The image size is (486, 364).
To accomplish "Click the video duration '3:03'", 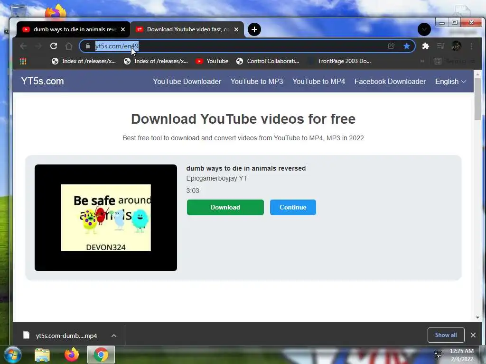I will coord(193,191).
